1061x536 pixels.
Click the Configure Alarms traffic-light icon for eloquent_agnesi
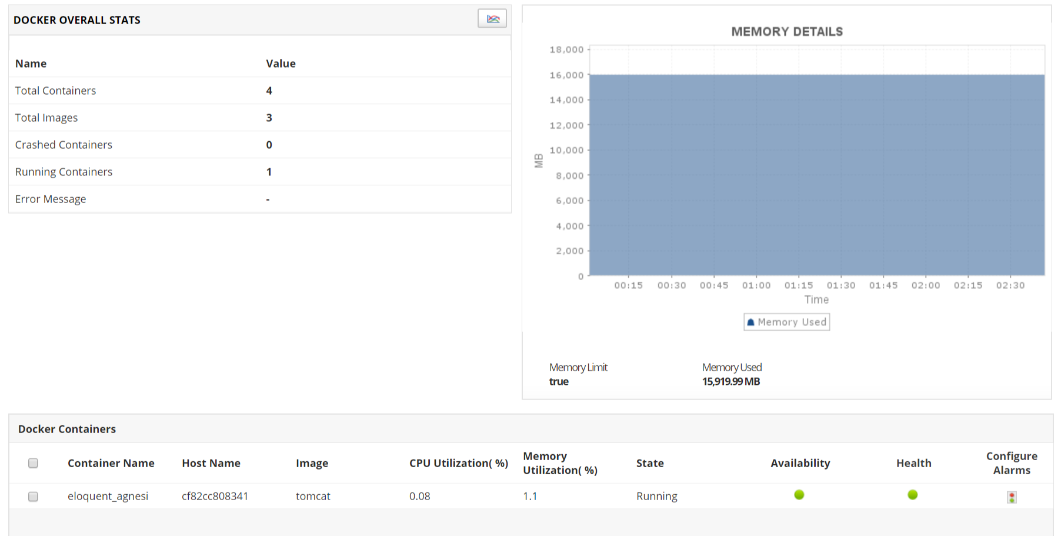coord(1011,498)
